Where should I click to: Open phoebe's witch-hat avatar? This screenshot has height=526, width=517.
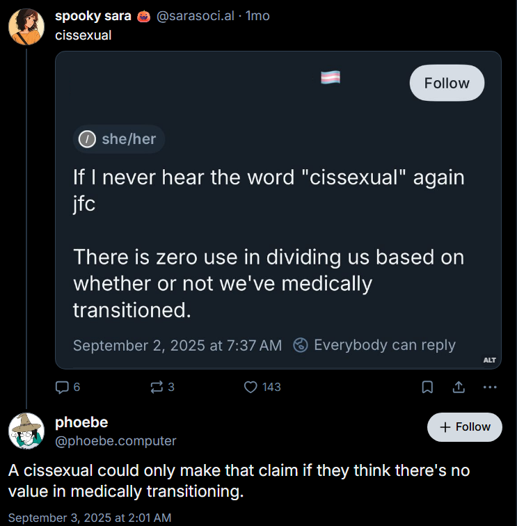coord(26,430)
